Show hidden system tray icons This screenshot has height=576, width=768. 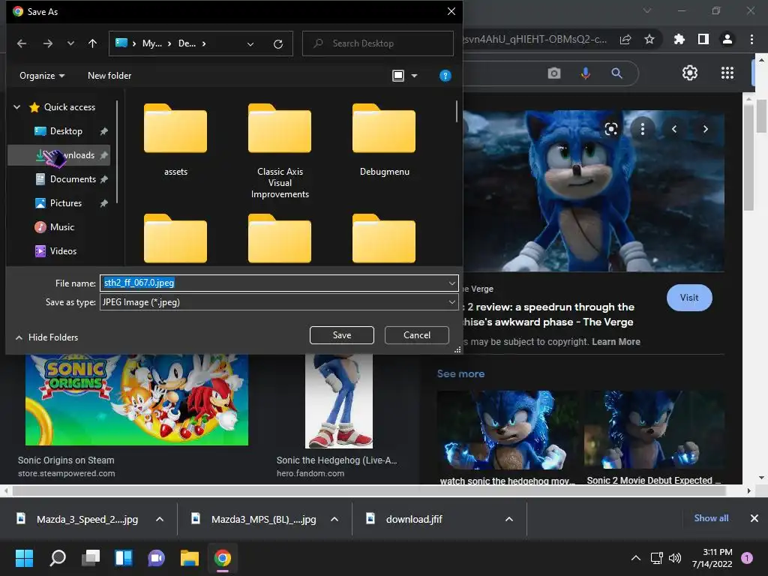click(636, 558)
